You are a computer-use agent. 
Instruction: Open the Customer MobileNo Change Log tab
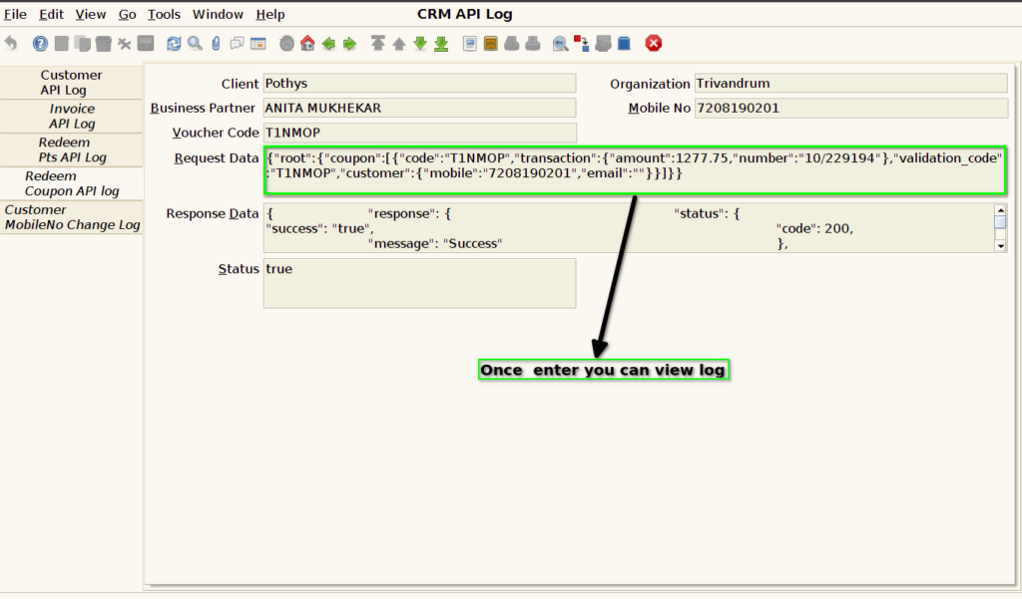[71, 217]
